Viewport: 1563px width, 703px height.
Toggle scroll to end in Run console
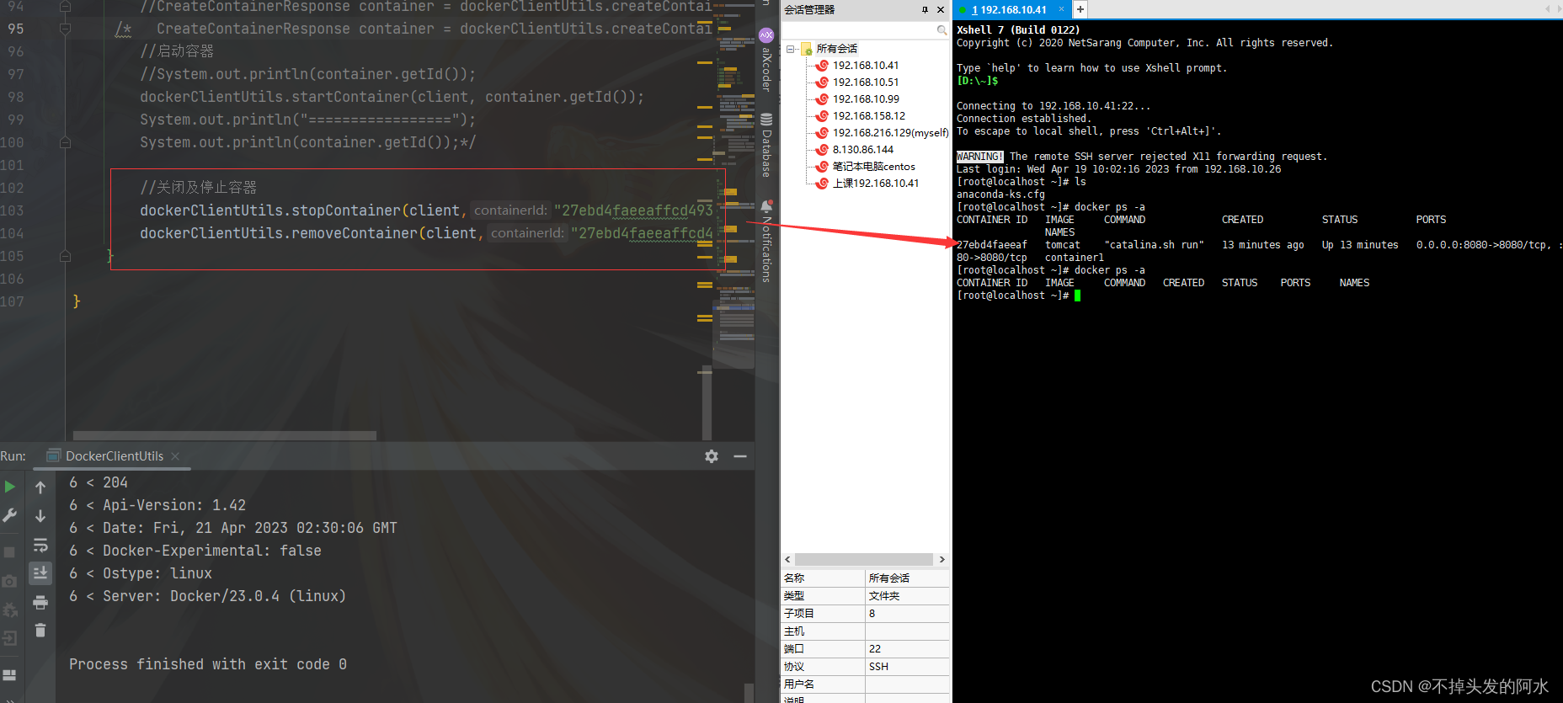pos(40,573)
